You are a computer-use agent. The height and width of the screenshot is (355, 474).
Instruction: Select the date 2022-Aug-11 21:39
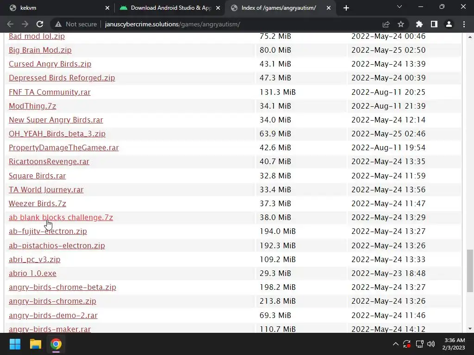click(388, 106)
